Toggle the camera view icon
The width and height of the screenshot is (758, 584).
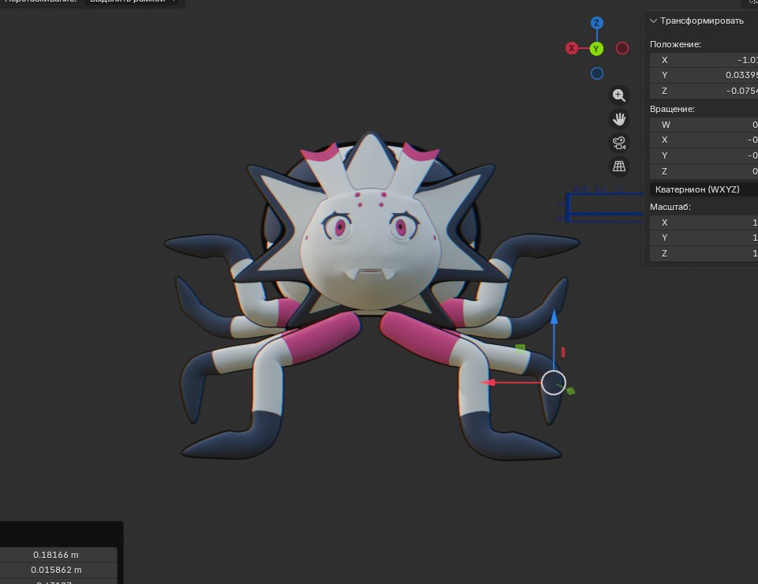tap(618, 143)
